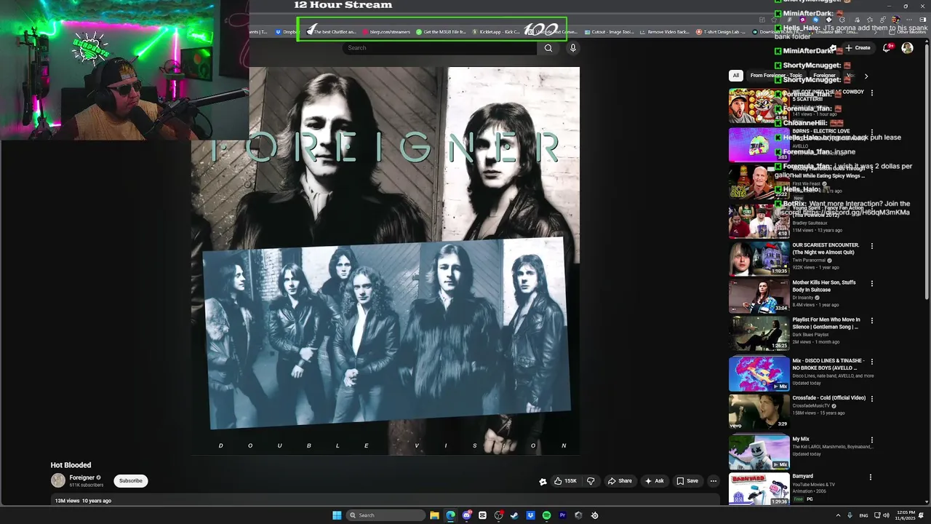Image resolution: width=931 pixels, height=524 pixels.
Task: Click the Ask button under the video
Action: (655, 481)
